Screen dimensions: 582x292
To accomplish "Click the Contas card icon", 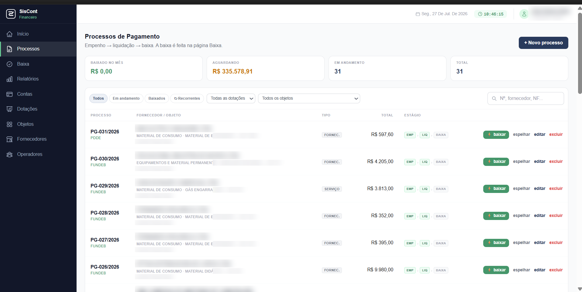I will (9, 94).
